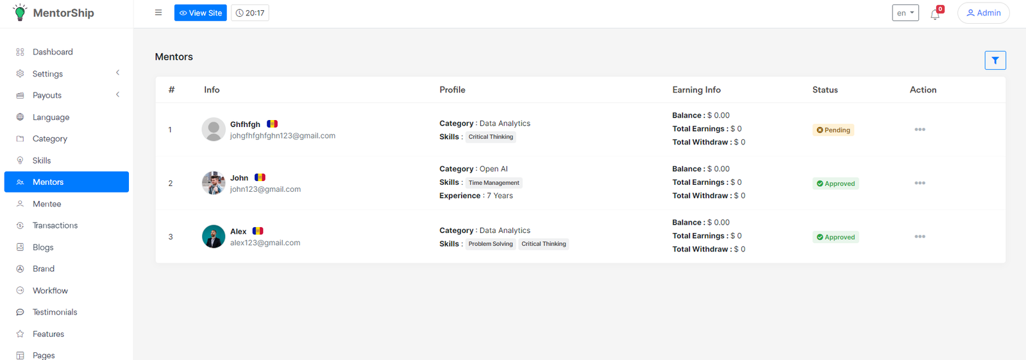The width and height of the screenshot is (1026, 360).
Task: Click the filter funnel icon
Action: (x=995, y=60)
